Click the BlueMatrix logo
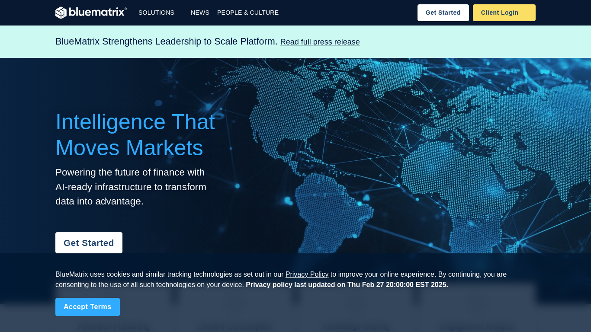591x332 pixels. [x=91, y=13]
